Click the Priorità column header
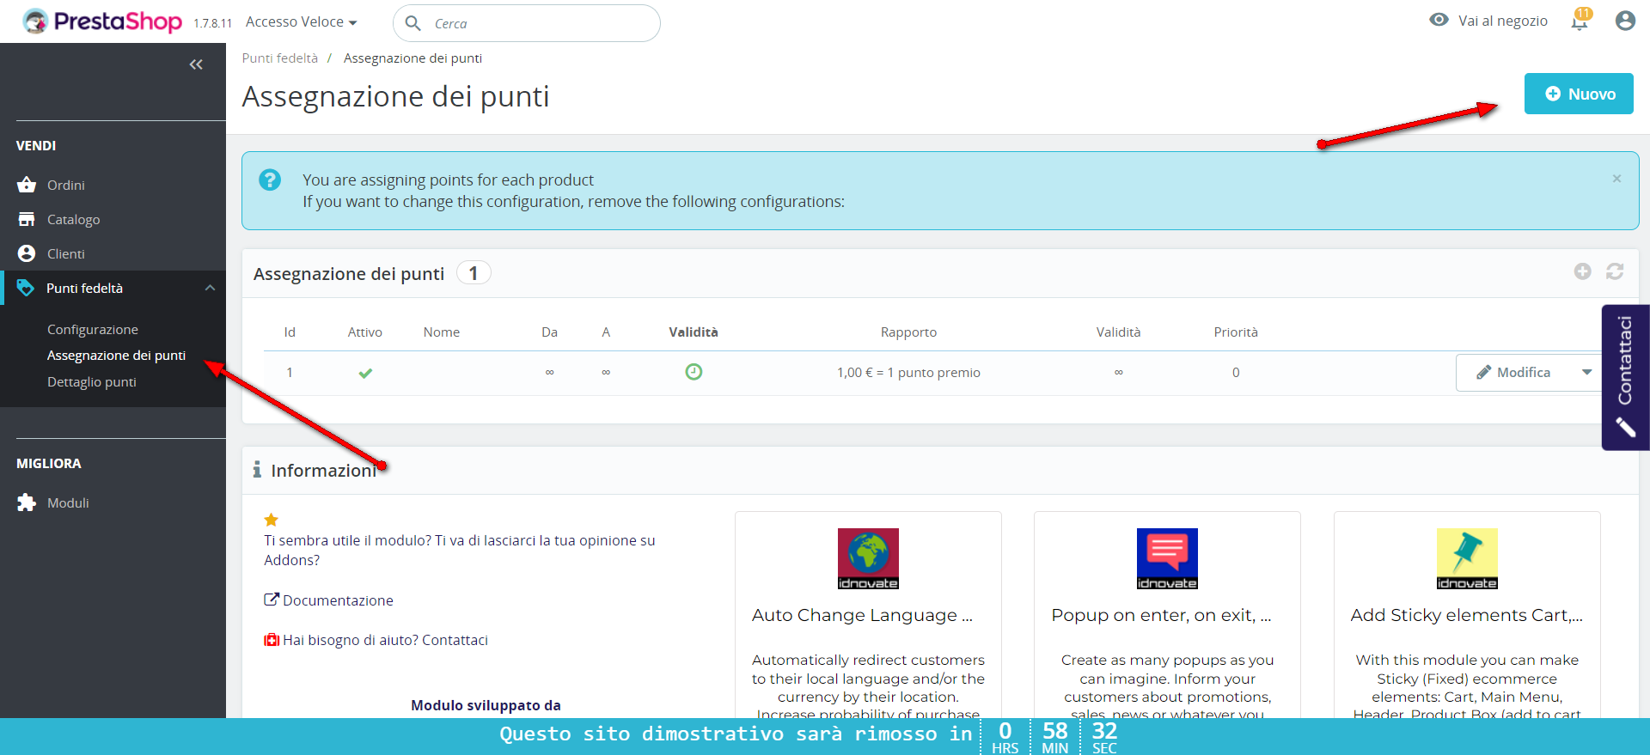Viewport: 1650px width, 755px height. coord(1236,332)
